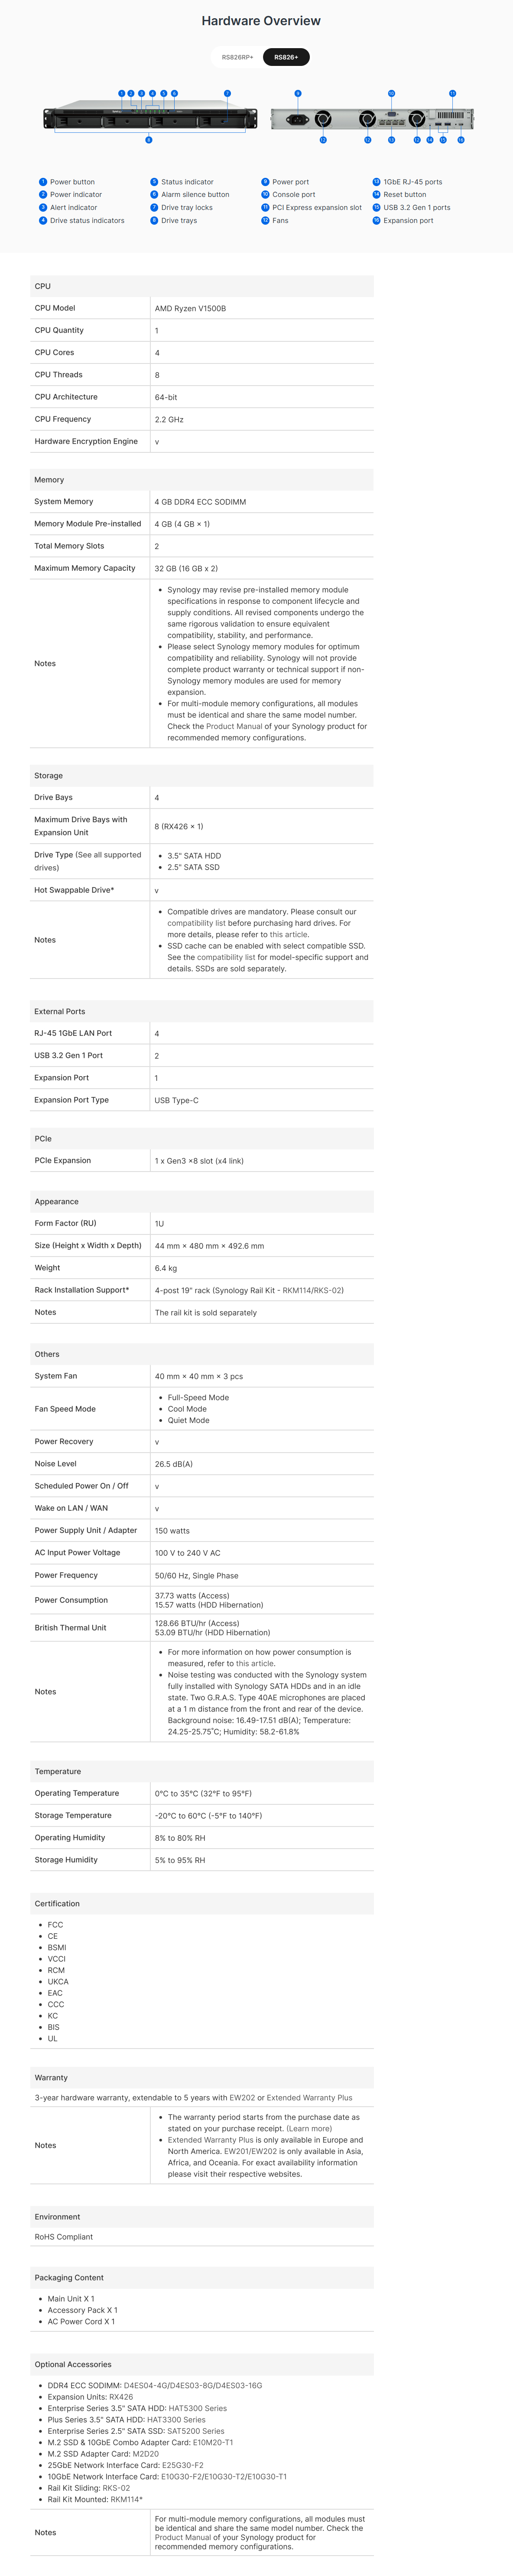Click marker 11 on the rear panel diagram
This screenshot has width=513, height=2576.
(x=452, y=93)
